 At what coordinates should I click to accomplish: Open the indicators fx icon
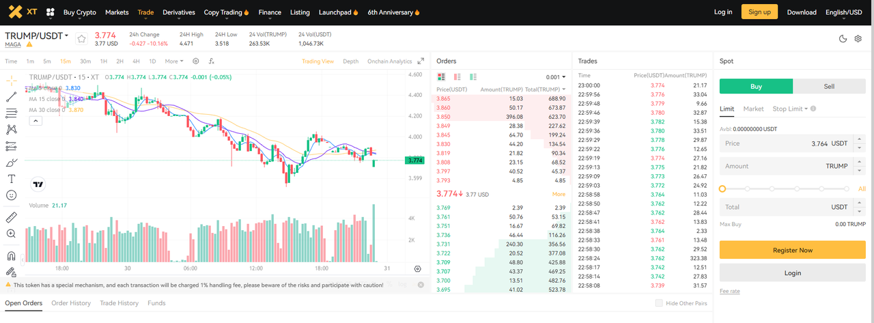tap(210, 61)
